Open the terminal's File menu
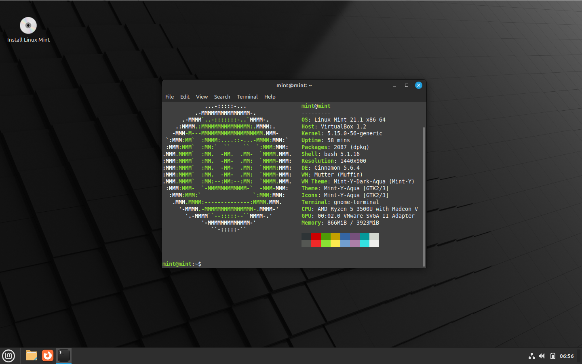Viewport: 582px width, 364px height. click(x=169, y=97)
